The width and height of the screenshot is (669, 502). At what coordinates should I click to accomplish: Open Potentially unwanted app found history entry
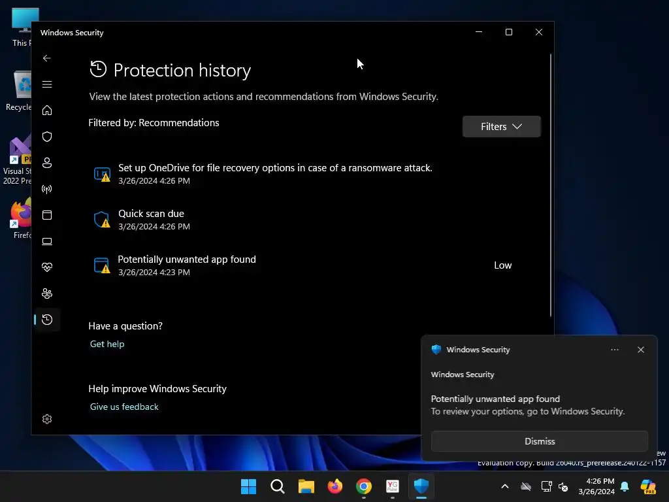click(x=315, y=265)
